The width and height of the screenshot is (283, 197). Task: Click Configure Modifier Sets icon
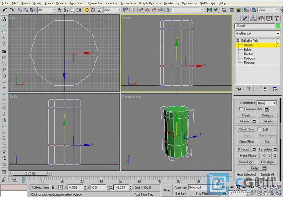(275, 89)
